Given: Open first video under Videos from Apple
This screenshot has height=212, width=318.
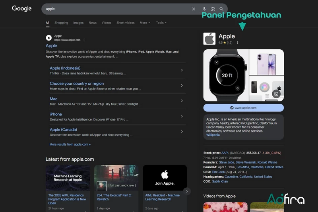Looking at the screenshot, I should coord(225,207).
